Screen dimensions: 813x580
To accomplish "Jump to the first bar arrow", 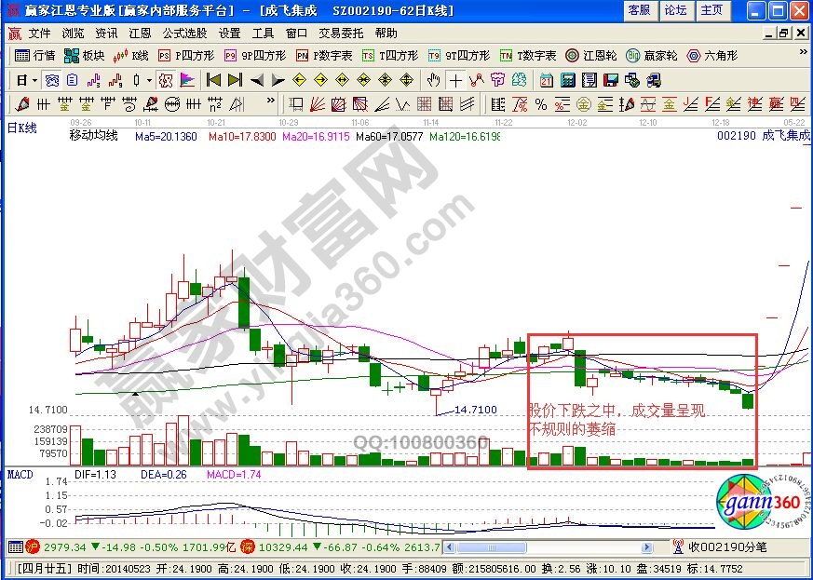I will (213, 79).
